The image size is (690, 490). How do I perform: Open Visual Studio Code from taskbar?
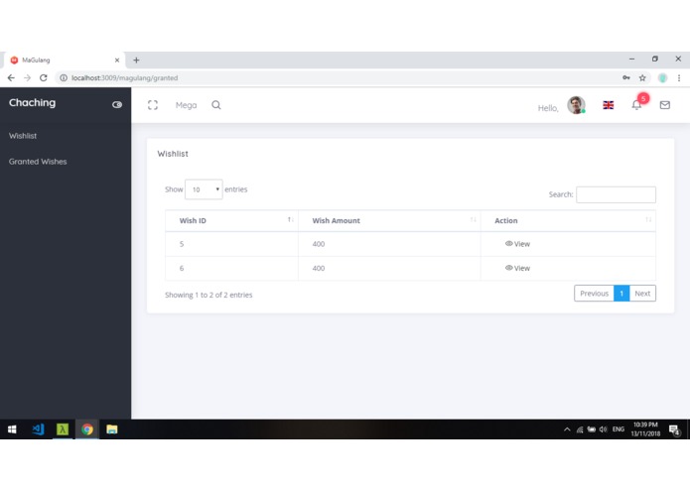[x=38, y=429]
